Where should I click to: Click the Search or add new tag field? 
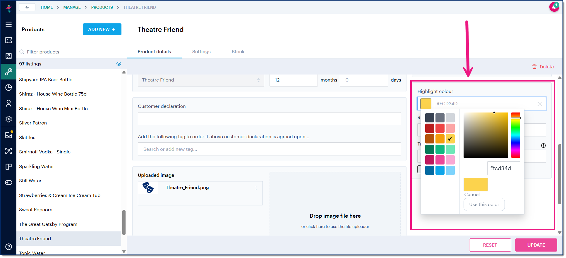269,149
